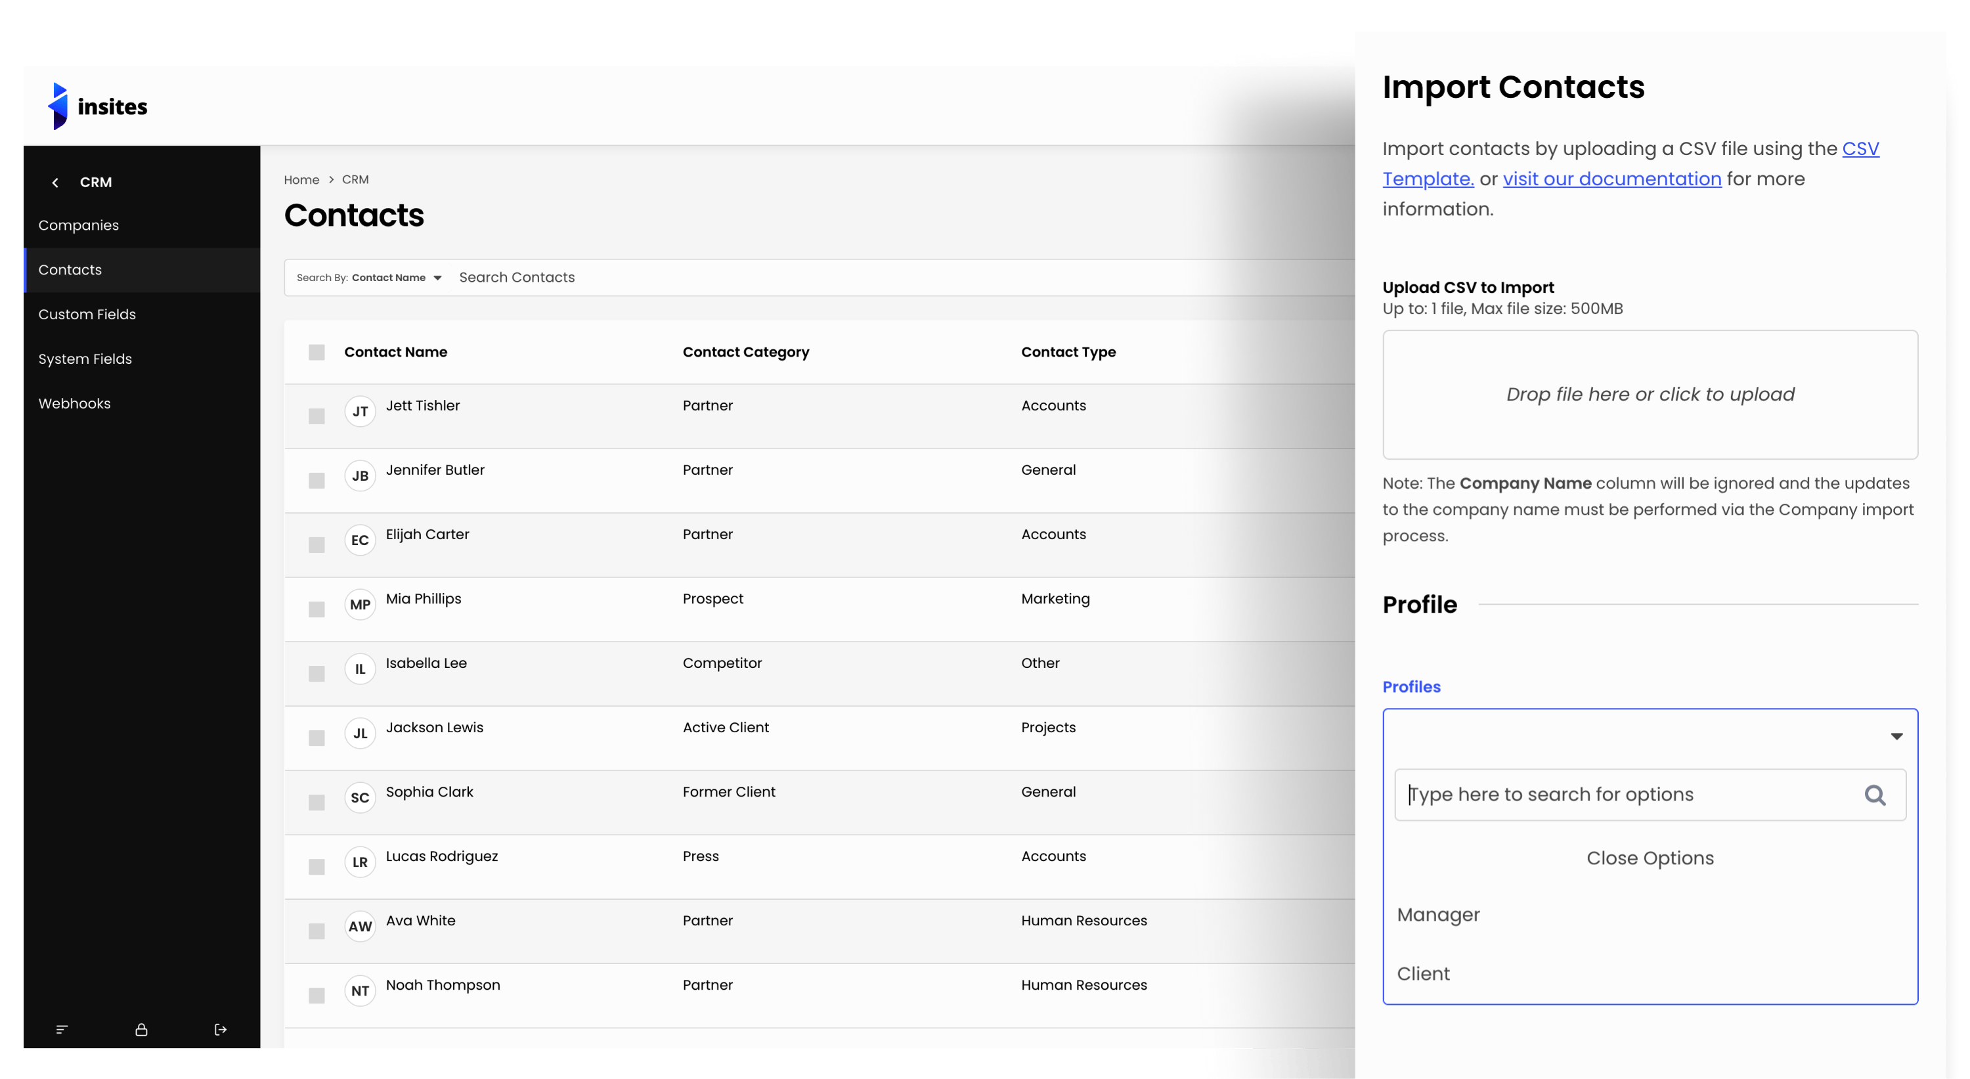Click the CSV drop file upload area
The image size is (1970, 1079).
pos(1650,395)
